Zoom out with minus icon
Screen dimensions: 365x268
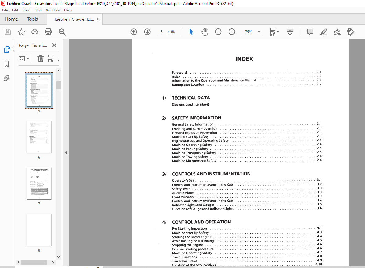[218, 32]
